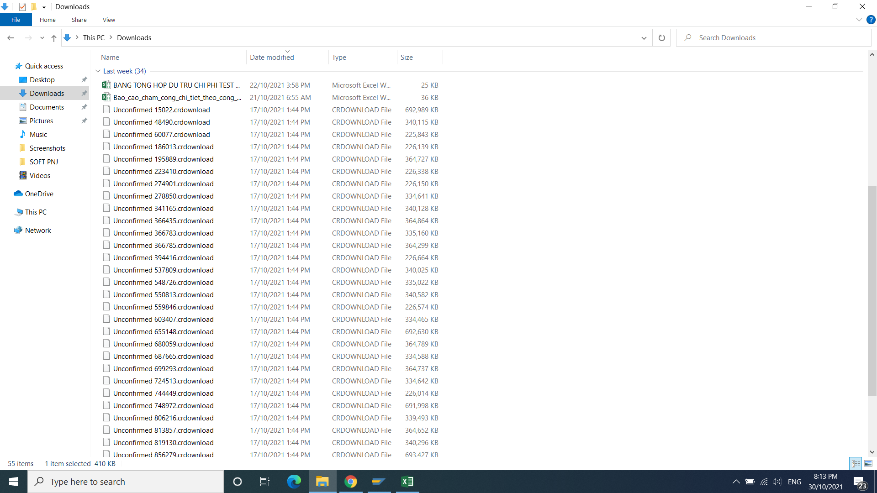This screenshot has width=877, height=493.
Task: Open File Explorer help icon
Action: (871, 20)
